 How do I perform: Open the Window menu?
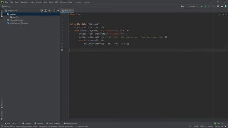coord(63,2)
